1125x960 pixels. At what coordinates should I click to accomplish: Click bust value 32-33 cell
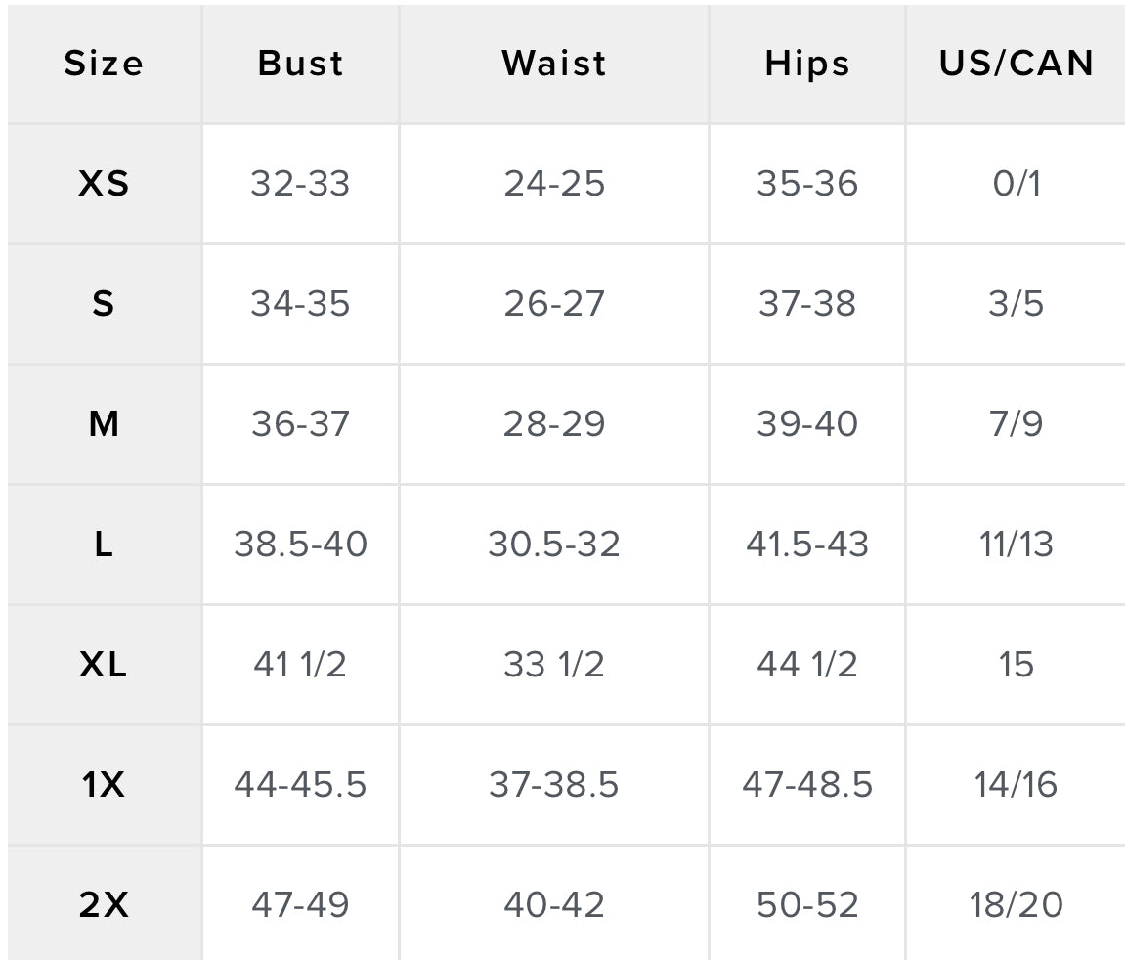(300, 184)
